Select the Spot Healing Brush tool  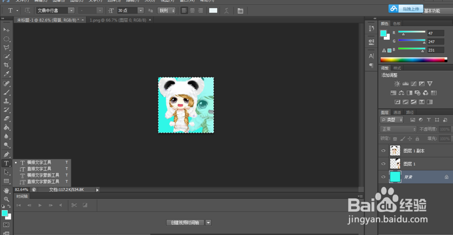click(6, 84)
